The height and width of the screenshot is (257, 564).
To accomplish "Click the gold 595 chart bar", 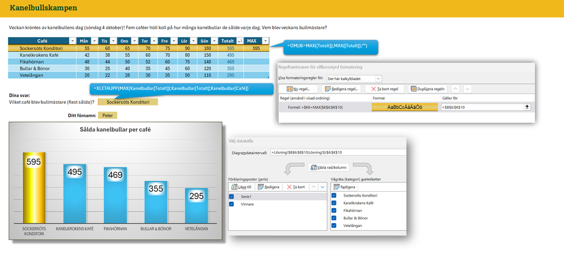I will coord(34,188).
